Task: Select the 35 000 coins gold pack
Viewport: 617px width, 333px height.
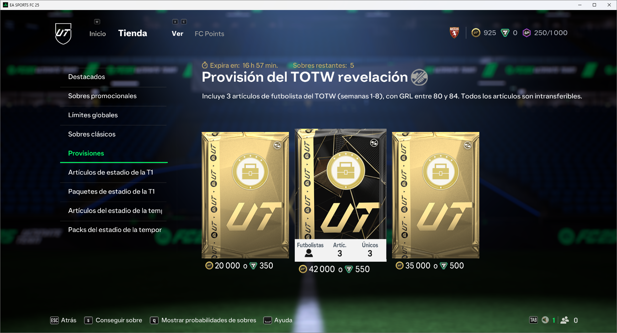Action: [x=436, y=195]
